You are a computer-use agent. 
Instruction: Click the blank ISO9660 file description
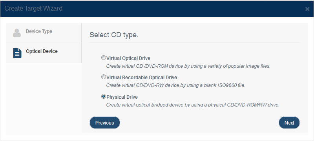175,85
